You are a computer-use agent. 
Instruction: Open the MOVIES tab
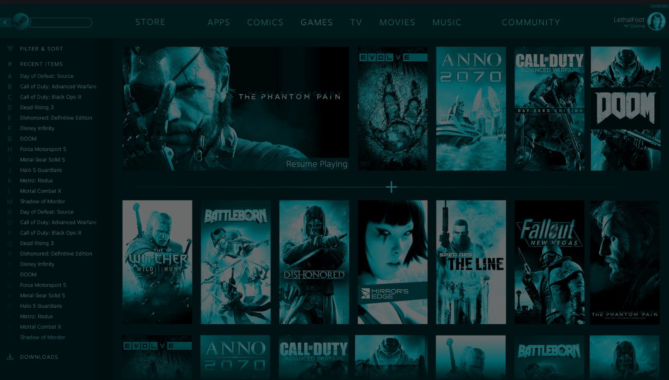coord(397,22)
